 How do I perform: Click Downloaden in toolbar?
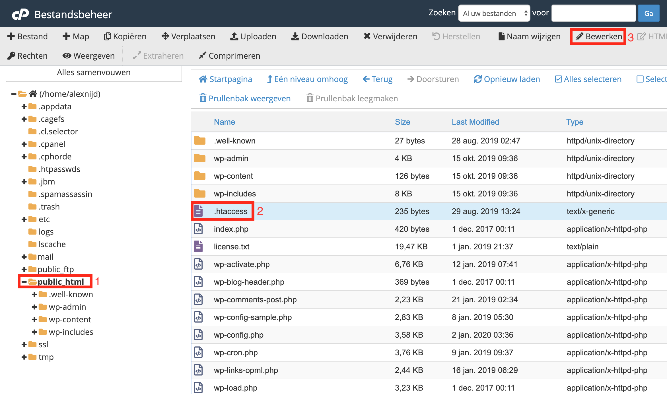pyautogui.click(x=320, y=36)
